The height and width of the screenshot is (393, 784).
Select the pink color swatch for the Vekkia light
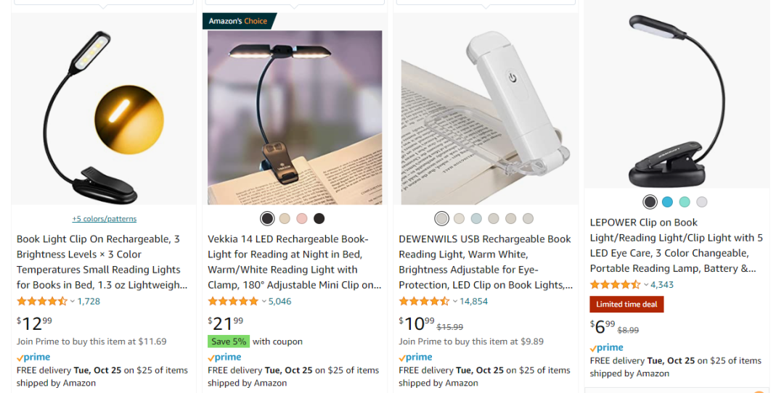click(302, 218)
